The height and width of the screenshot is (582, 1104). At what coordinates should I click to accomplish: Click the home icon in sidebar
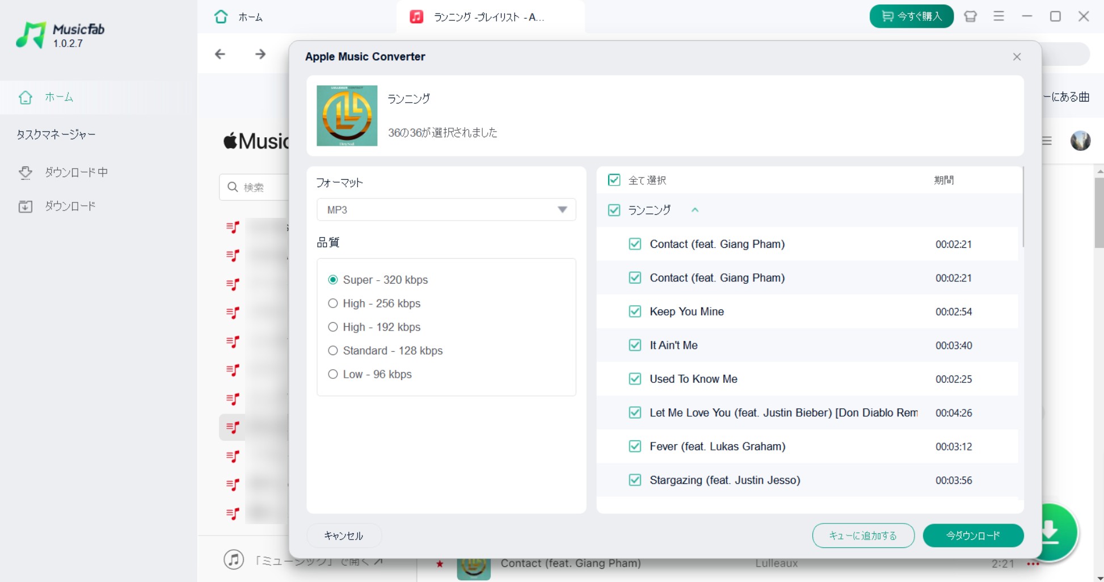click(26, 98)
